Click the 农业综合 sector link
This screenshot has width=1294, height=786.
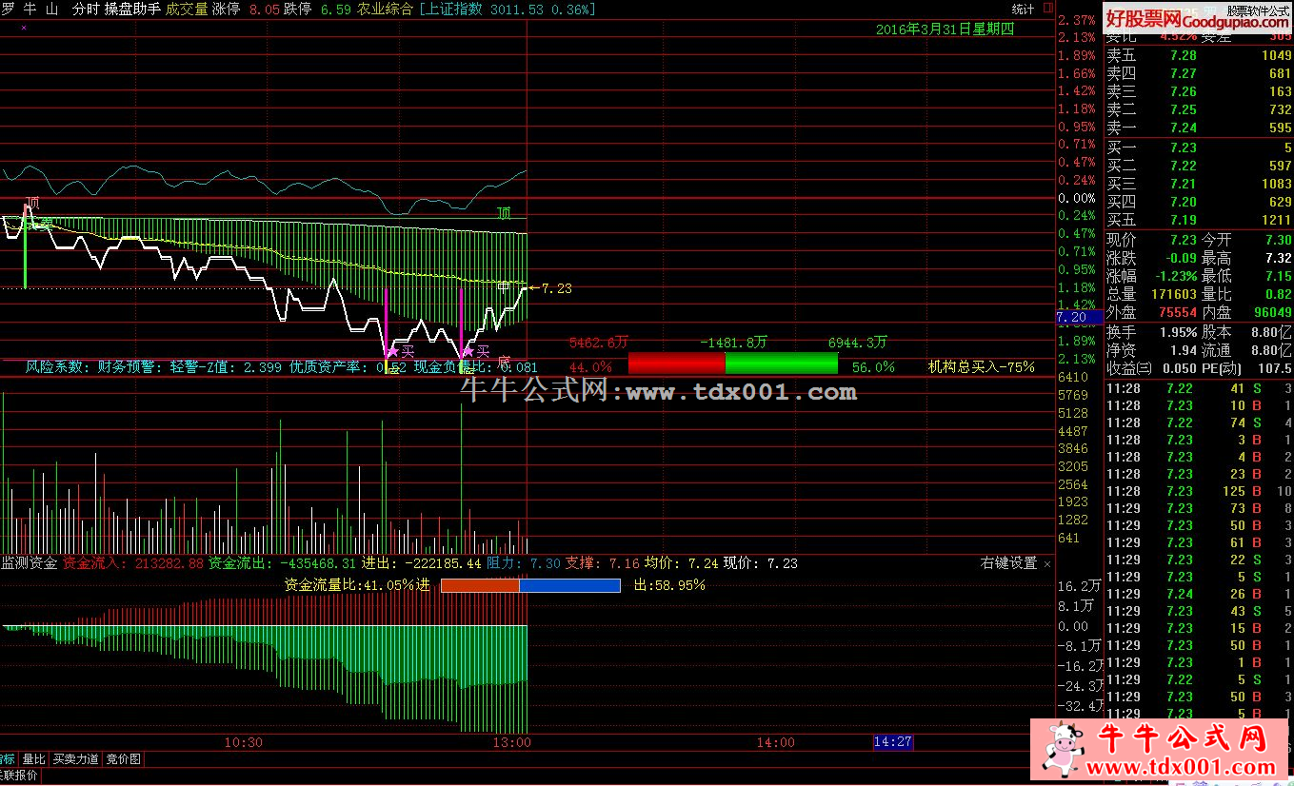coord(386,9)
